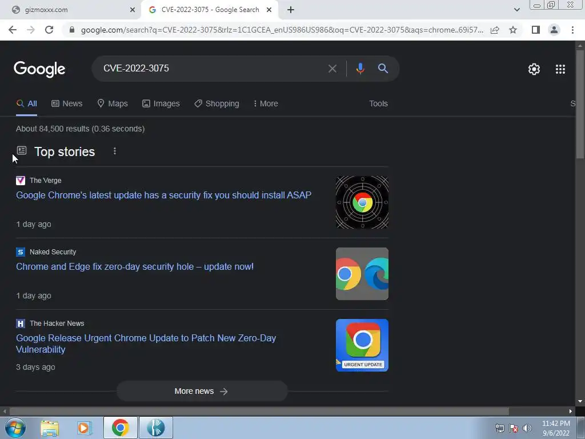Image resolution: width=585 pixels, height=439 pixels.
Task: Open Google quick settings gear
Action: (x=534, y=69)
